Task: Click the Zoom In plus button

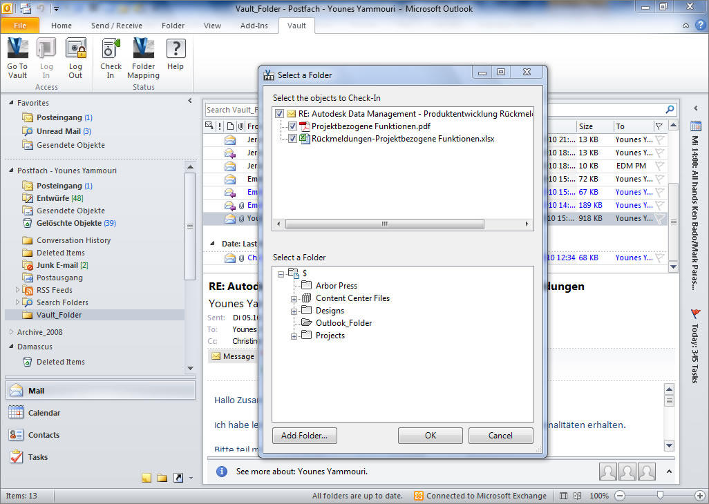Action: coord(699,496)
